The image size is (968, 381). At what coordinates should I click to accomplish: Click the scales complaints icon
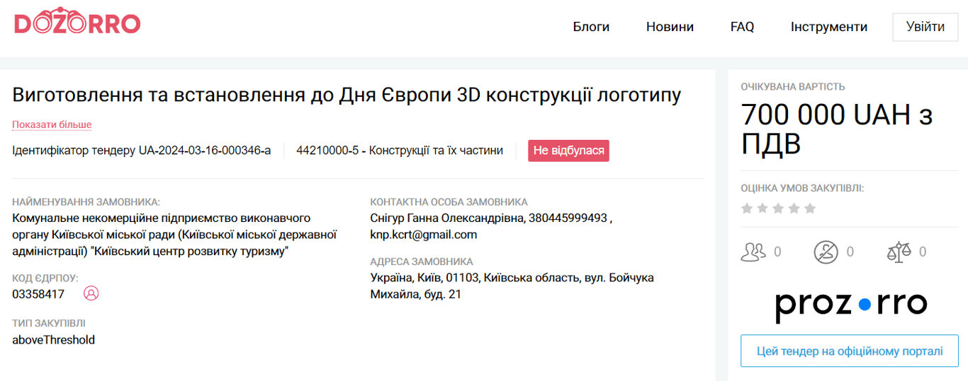tap(899, 252)
